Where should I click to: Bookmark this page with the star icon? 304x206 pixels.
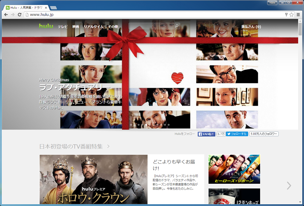[x=292, y=14]
